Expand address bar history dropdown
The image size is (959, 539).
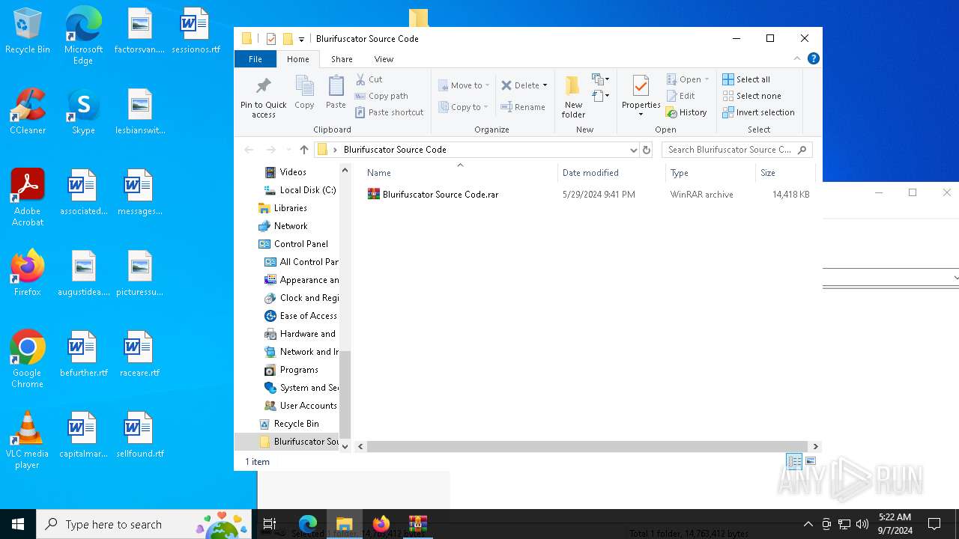click(633, 150)
